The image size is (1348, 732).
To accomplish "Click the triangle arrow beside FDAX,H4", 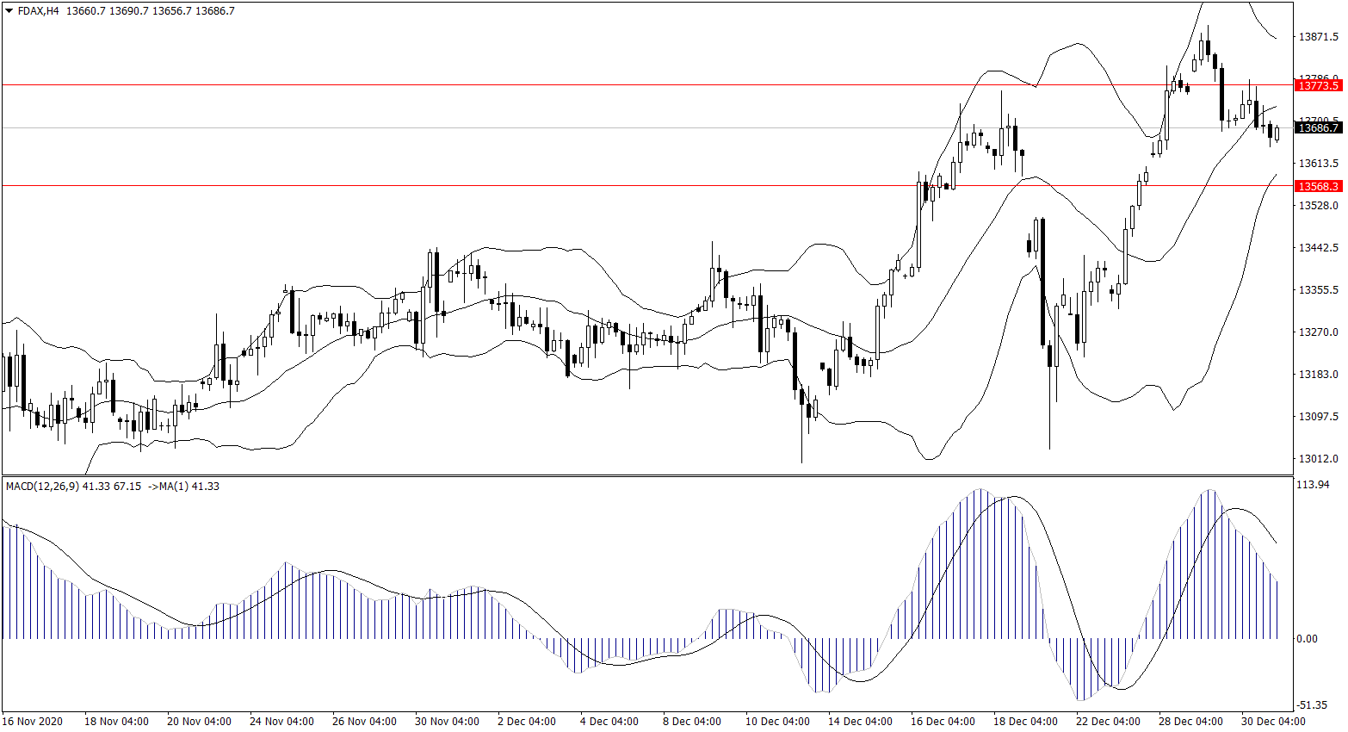I will click(9, 11).
